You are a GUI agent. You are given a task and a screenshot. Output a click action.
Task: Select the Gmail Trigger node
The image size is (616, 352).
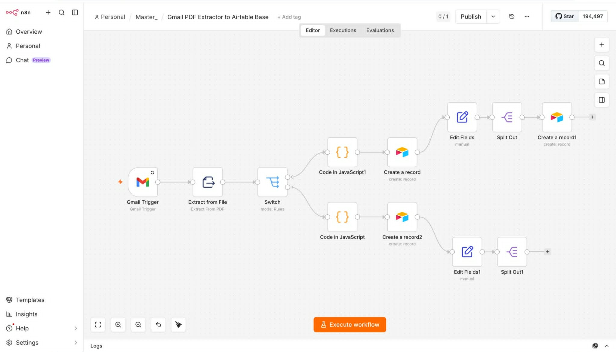tap(143, 182)
